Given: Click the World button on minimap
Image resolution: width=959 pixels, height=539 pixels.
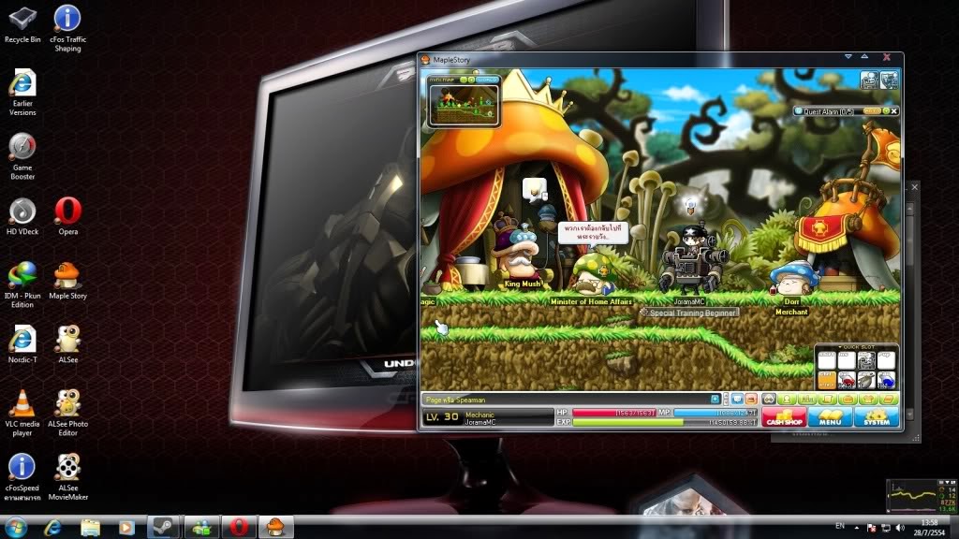Looking at the screenshot, I should coord(487,80).
